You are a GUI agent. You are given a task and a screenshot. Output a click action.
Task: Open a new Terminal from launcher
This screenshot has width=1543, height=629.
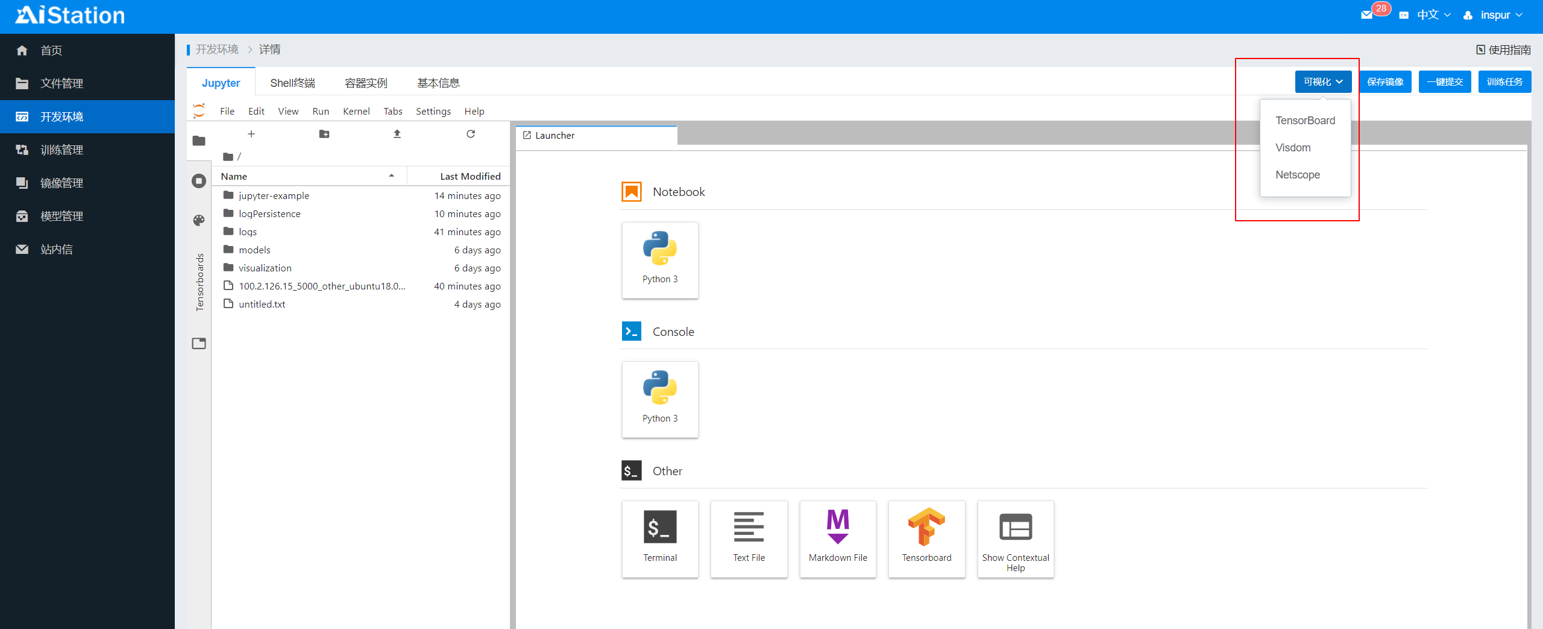[x=660, y=539]
